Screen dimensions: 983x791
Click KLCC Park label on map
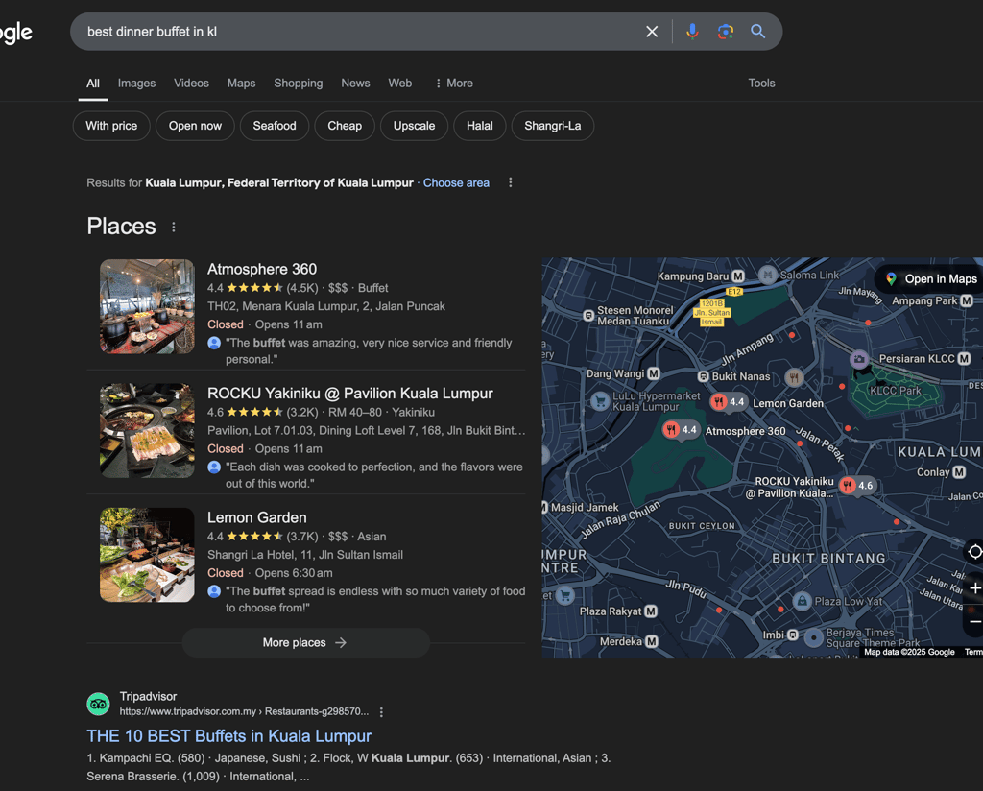point(896,391)
